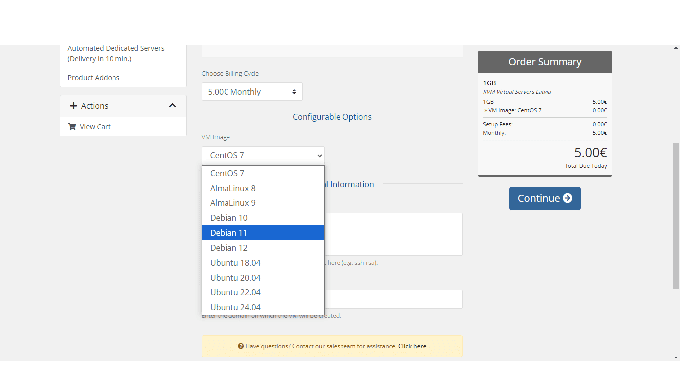Select Ubuntu 18.04 option
The height and width of the screenshot is (382, 680).
[x=263, y=263]
